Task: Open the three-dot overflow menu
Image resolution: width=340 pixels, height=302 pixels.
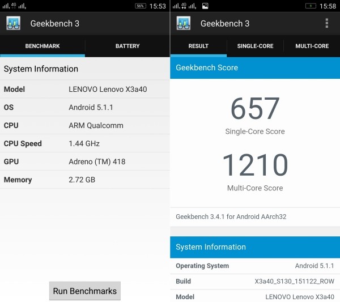Action: pos(327,23)
